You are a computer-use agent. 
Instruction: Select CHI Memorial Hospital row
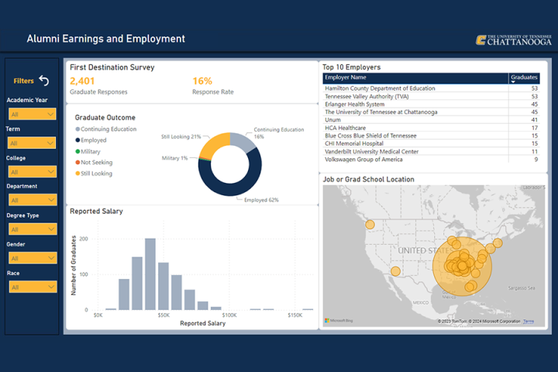tap(431, 143)
